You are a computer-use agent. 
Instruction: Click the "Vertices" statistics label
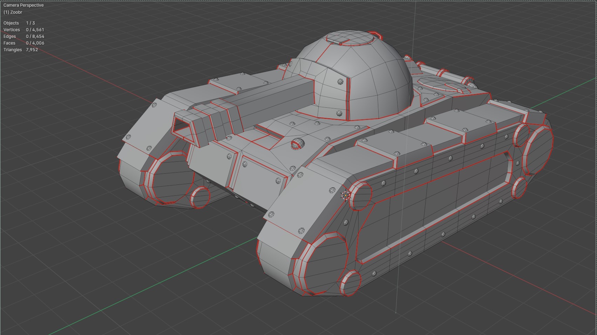pos(12,29)
